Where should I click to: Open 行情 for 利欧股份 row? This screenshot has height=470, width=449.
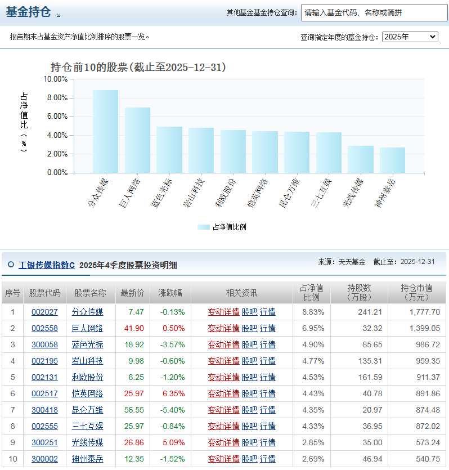pos(267,377)
